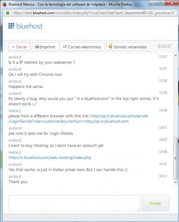Click the green padlock in the address bar
The image size is (179, 222).
pos(8,13)
